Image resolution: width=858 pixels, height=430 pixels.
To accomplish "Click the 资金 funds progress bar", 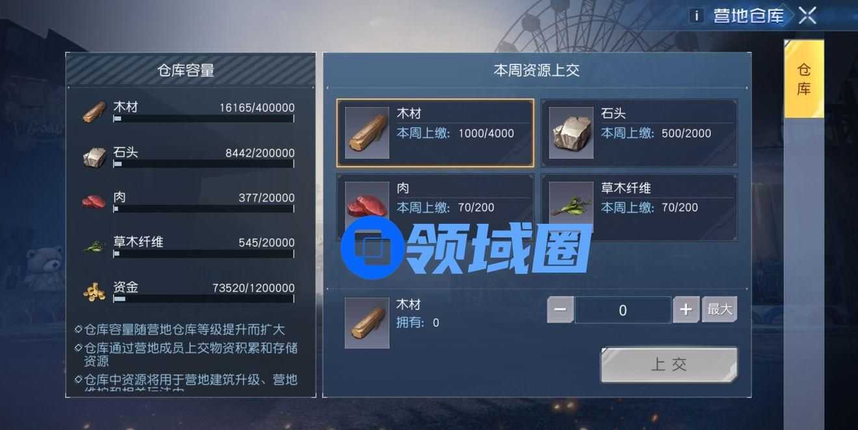I will click(203, 299).
